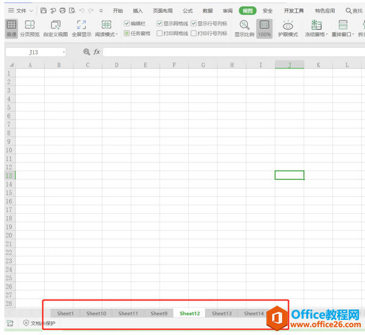Select column J header
Viewport: 365px width, 335px height.
coord(289,65)
